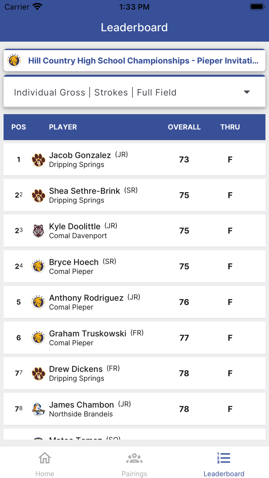The image size is (269, 478).
Task: Select the Pairings people icon at the bottom
Action: [x=134, y=458]
